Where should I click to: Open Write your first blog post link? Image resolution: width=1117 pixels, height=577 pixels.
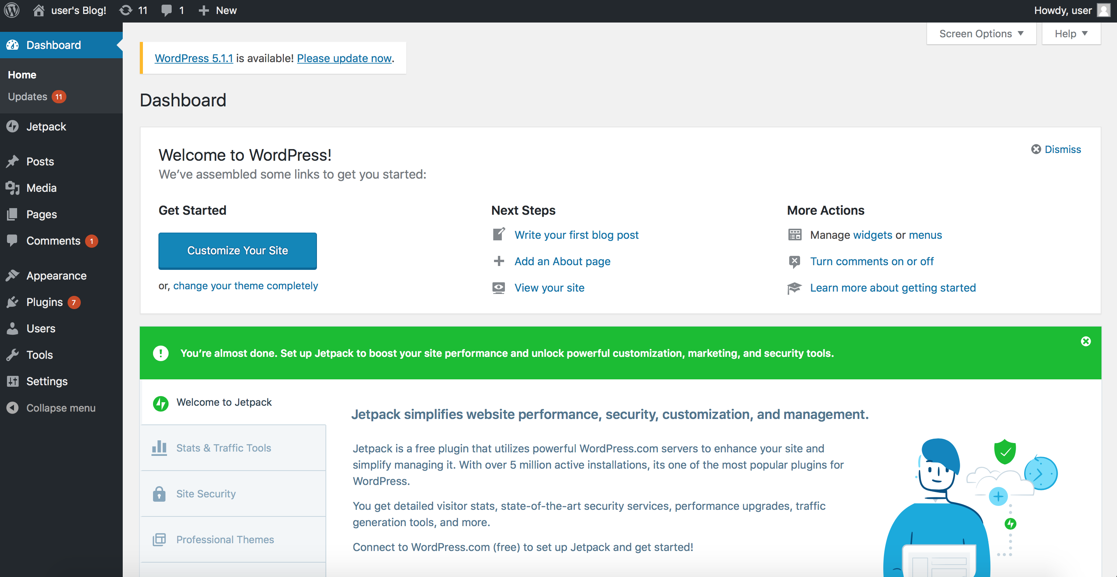pyautogui.click(x=576, y=235)
